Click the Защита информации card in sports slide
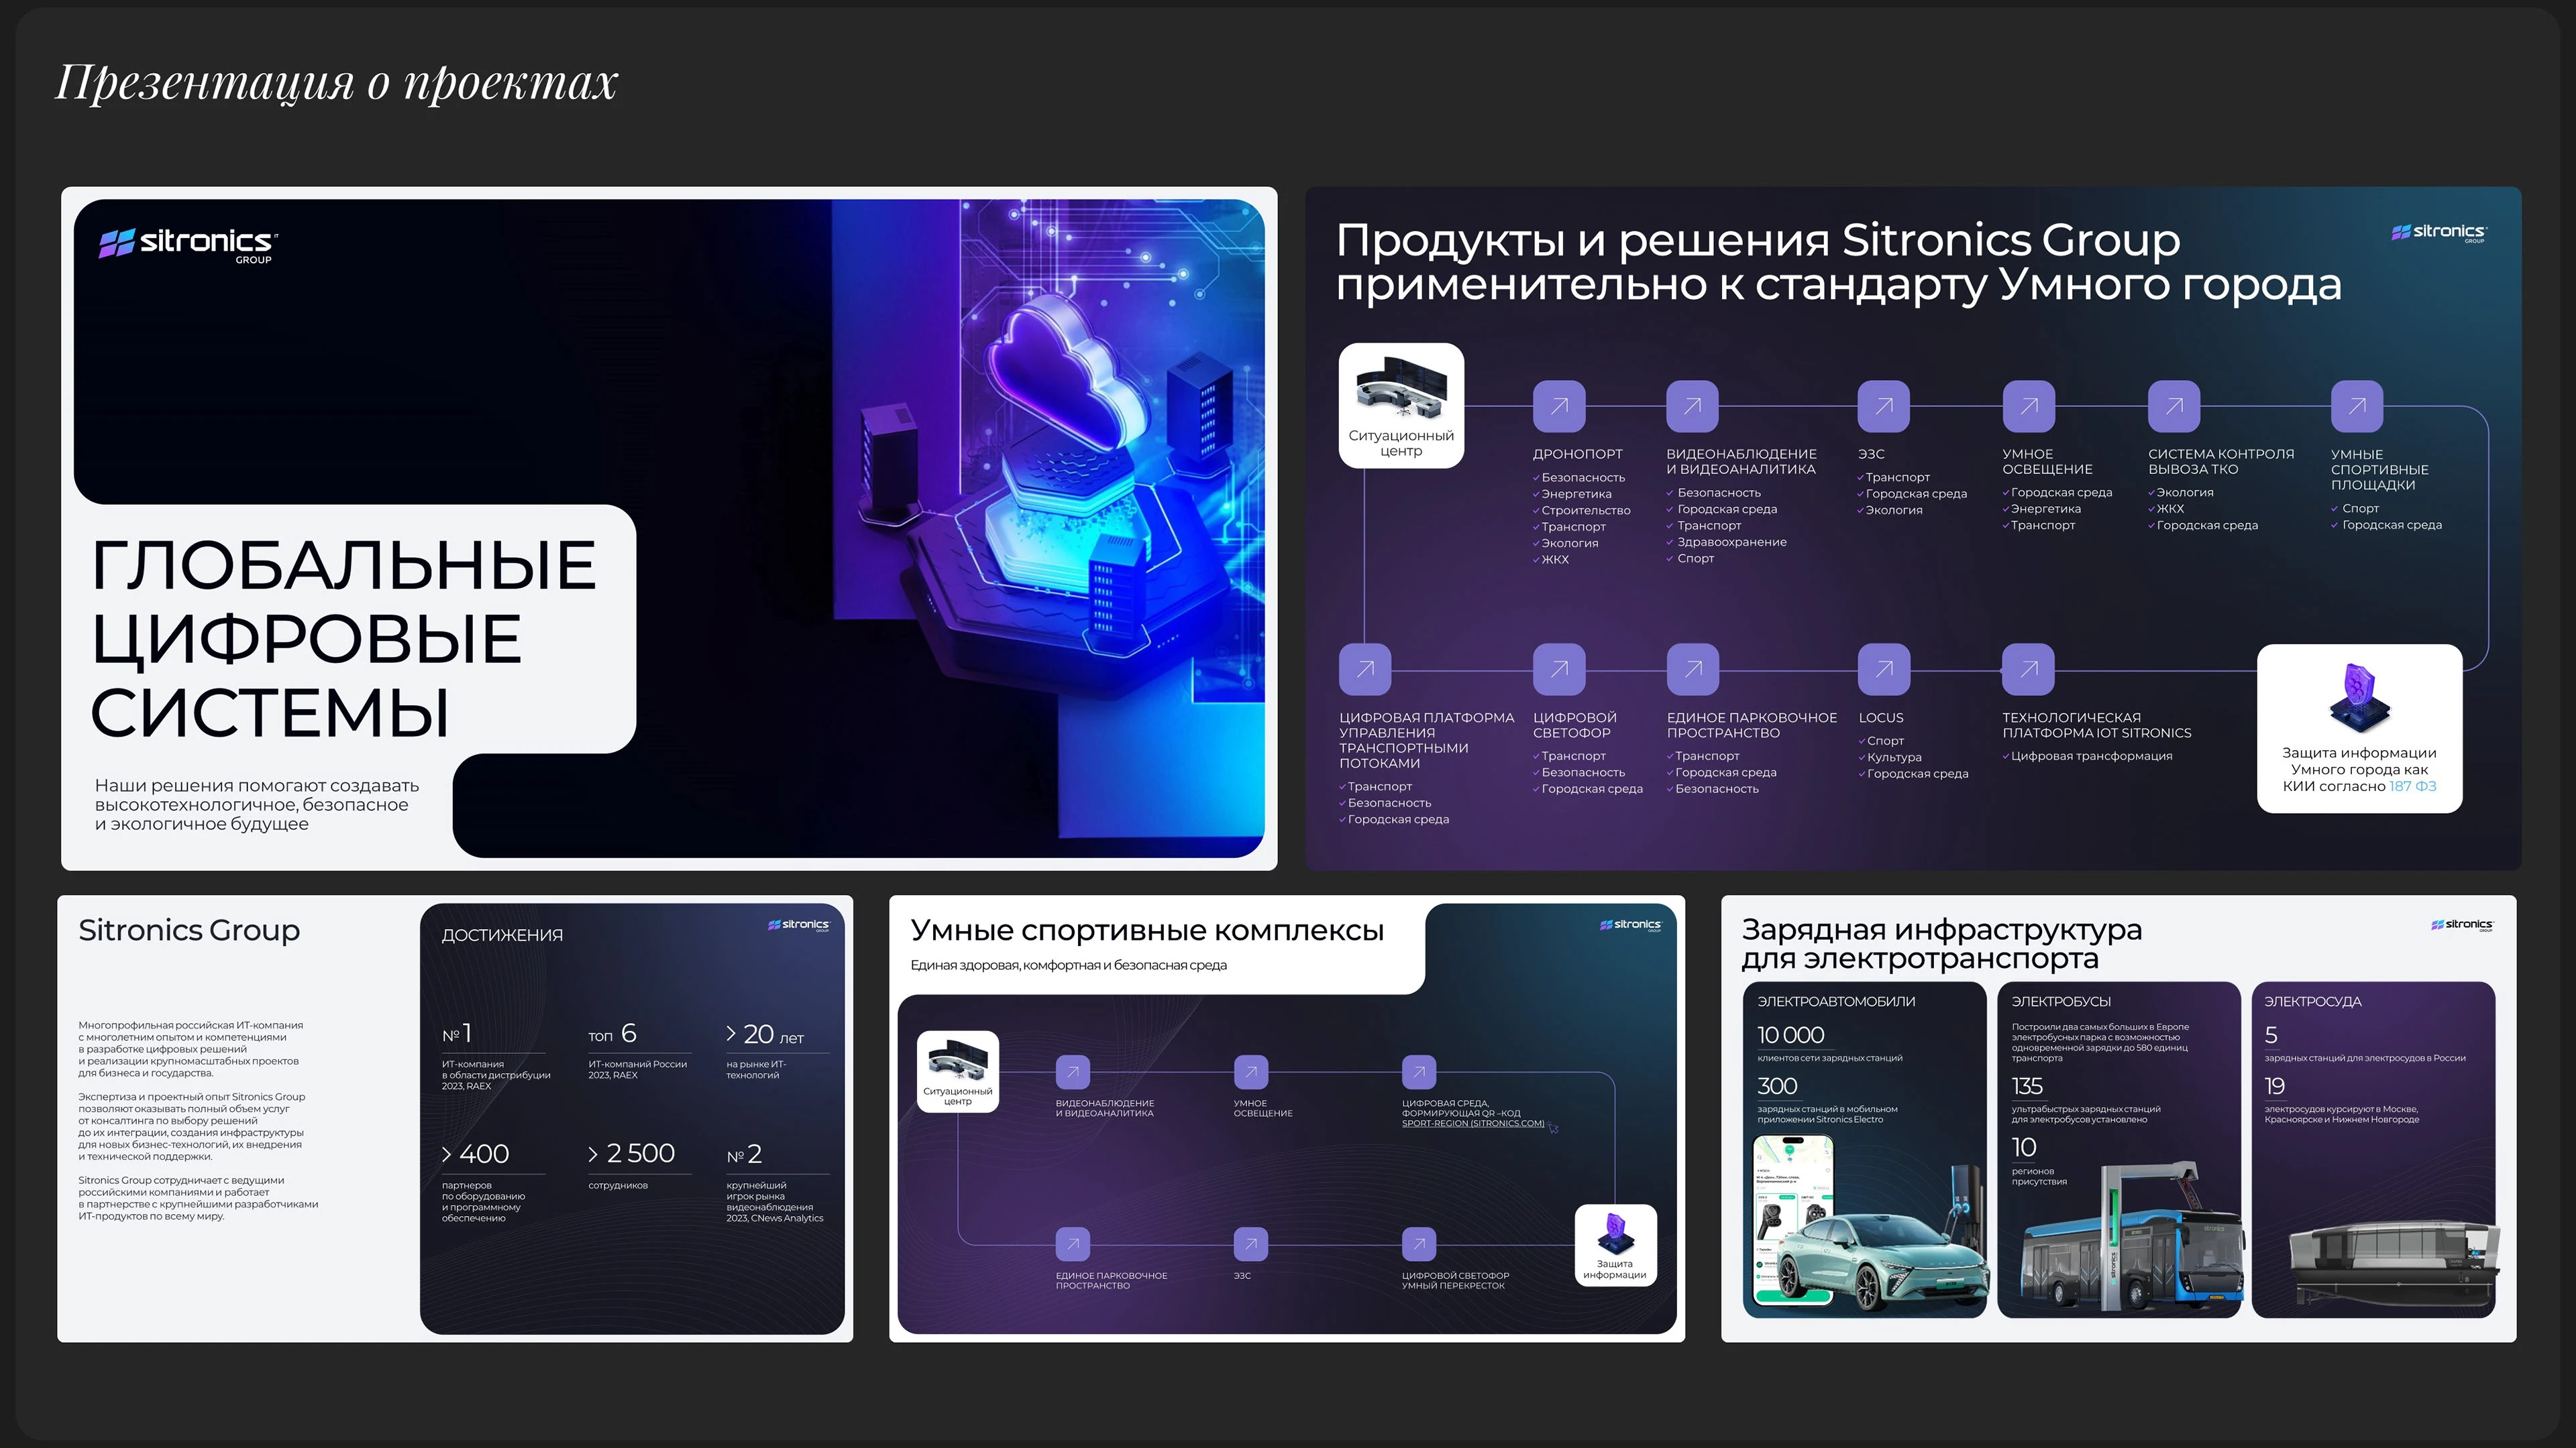This screenshot has height=1448, width=2576. click(1615, 1245)
